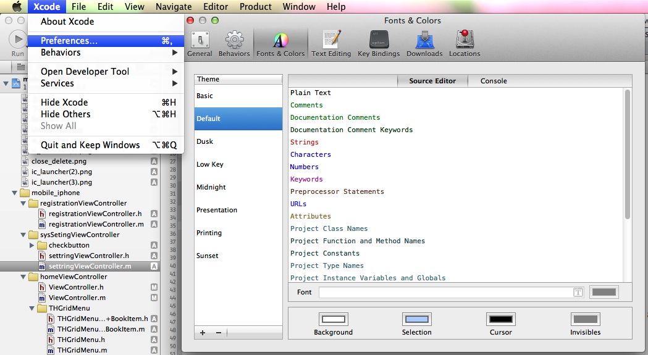Collapse the mobile_iphone folder
The image size is (648, 355).
15,193
